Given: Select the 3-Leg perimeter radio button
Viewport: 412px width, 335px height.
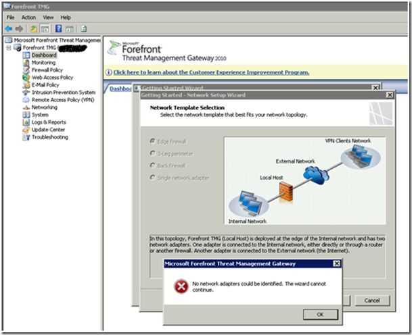Looking at the screenshot, I should tap(152, 153).
